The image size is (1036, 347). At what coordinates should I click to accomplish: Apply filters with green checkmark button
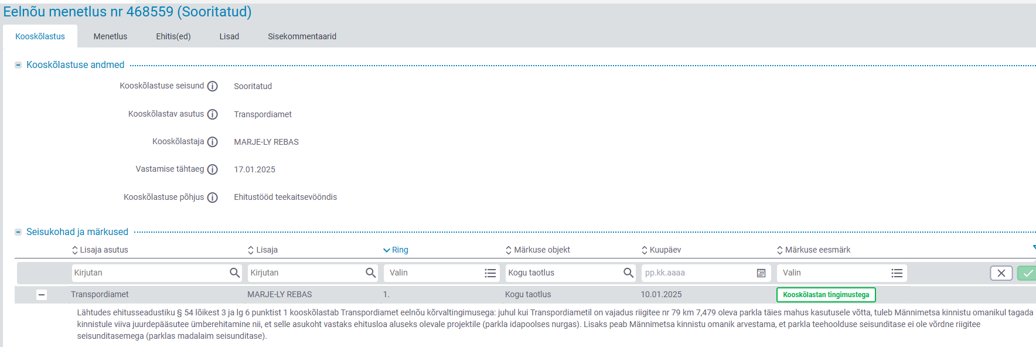[x=1027, y=273]
